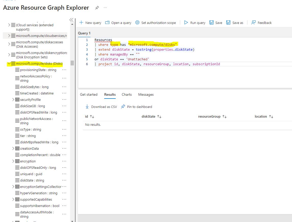Viewport: 292px width, 222px height.
Task: Pin Azure Resource Graph Explorer page
Action: (97, 8)
